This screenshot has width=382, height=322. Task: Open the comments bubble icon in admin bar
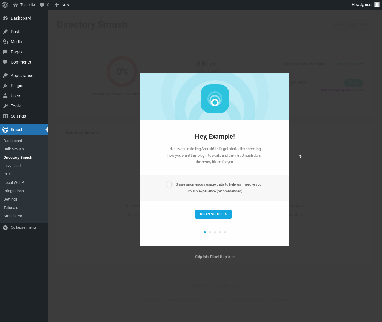(42, 5)
